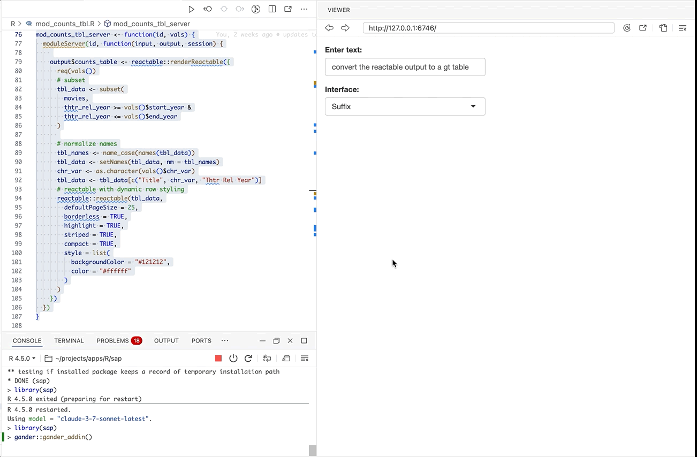Open the source control graph icon in editor toolbar
This screenshot has height=457, width=697.
tap(256, 9)
